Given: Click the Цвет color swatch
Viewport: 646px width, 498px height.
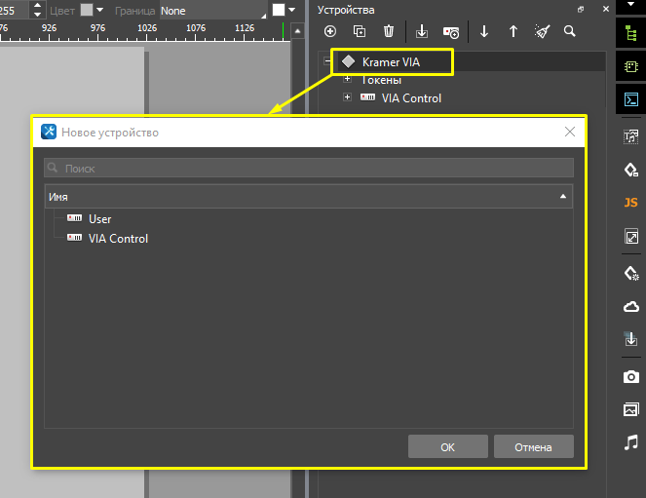Looking at the screenshot, I should coord(87,10).
